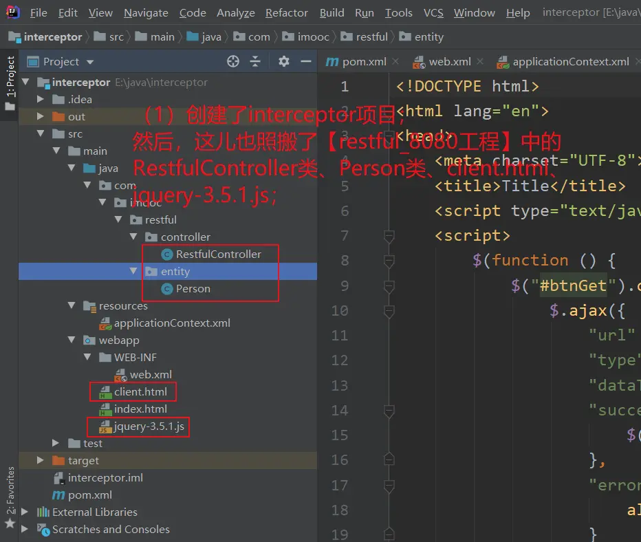This screenshot has height=542, width=641.
Task: Toggle code fold marker at line 8
Action: [x=389, y=261]
